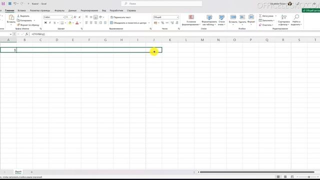Apply red font color
320x180 pixels.
coord(77,23)
